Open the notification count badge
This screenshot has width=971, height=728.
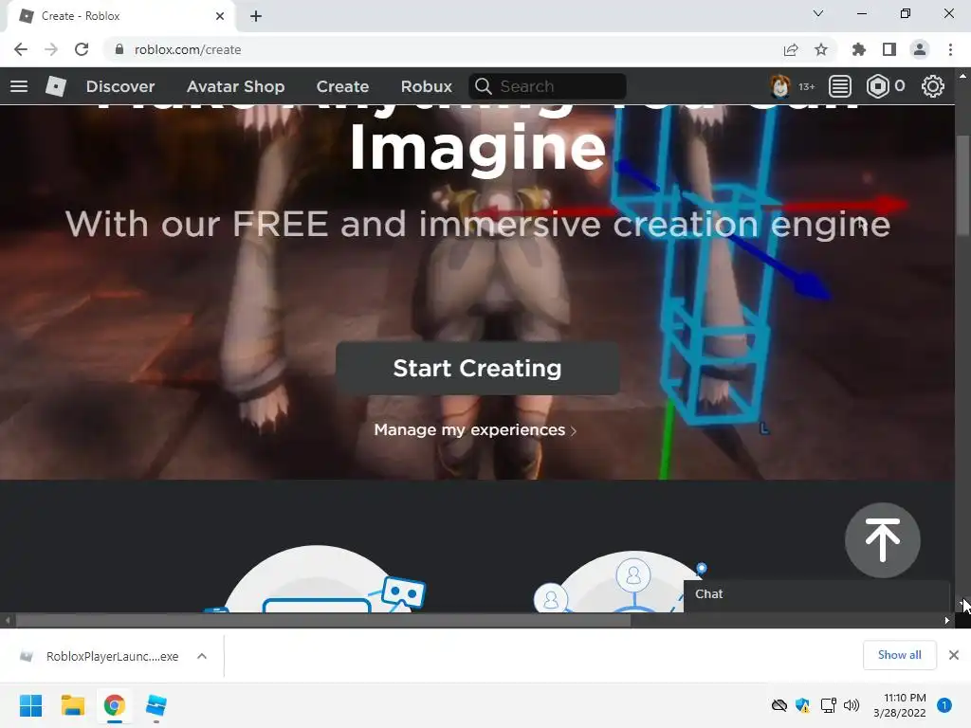click(x=944, y=705)
